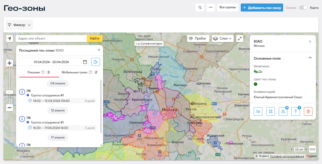Select the Локации tab
The height and width of the screenshot is (164, 322).
point(34,72)
